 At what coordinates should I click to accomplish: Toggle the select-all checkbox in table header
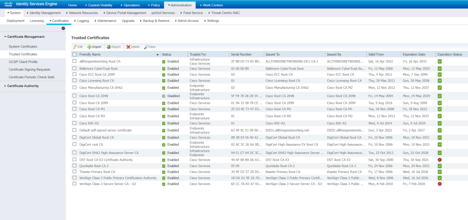[74, 54]
